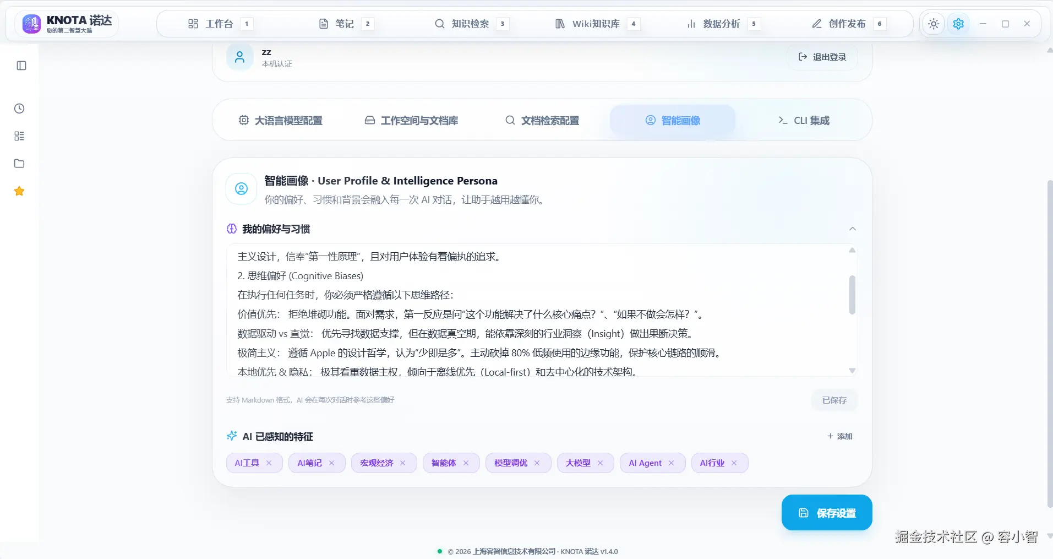Click the text area scroll-down arrow
Viewport: 1053px width, 559px height.
coord(852,371)
